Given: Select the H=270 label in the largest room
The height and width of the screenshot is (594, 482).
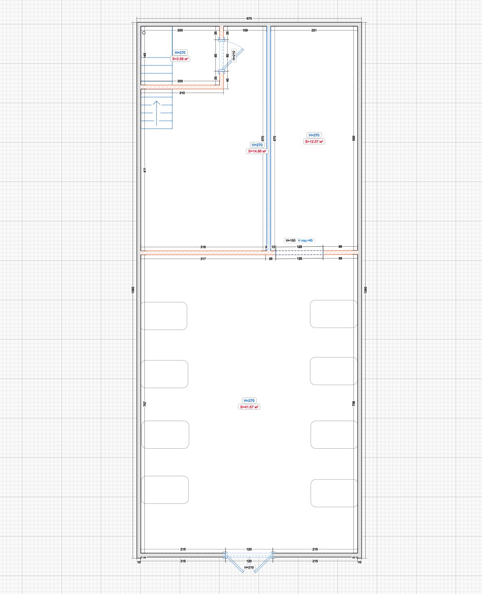Looking at the screenshot, I should (x=249, y=401).
